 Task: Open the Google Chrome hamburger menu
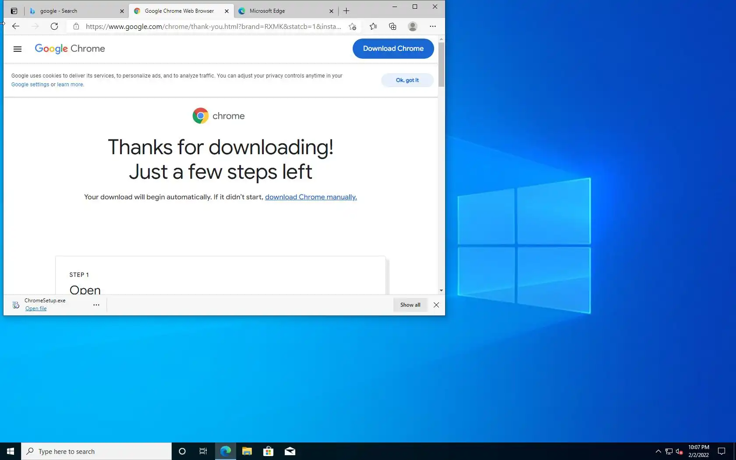click(x=18, y=49)
